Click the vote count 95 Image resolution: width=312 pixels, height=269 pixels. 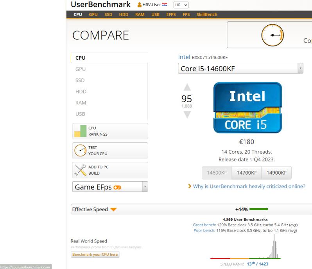[186, 99]
